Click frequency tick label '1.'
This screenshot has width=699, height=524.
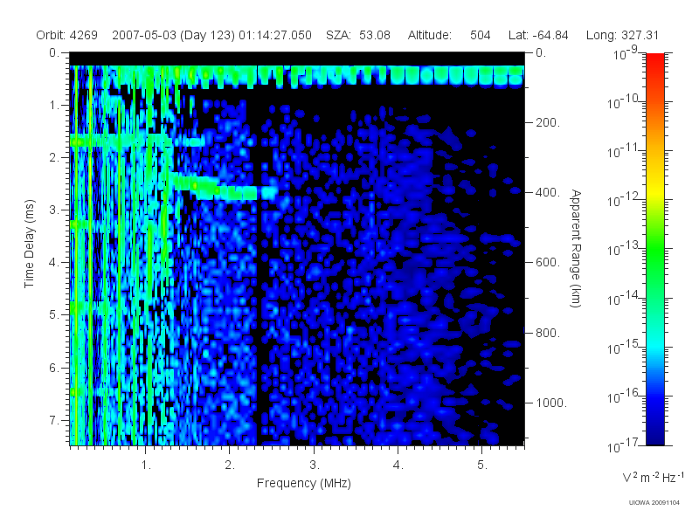pos(146,465)
